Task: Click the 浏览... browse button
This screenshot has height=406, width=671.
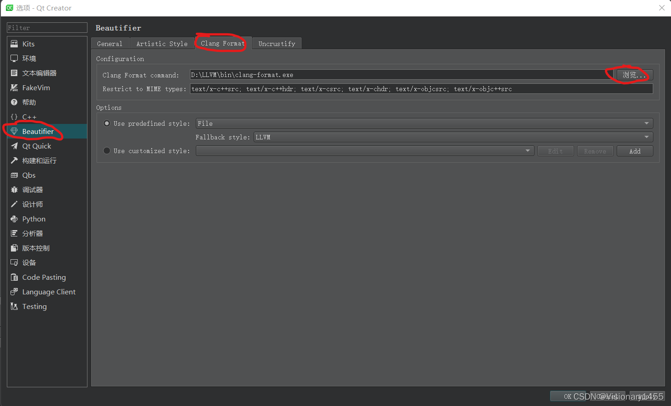Action: tap(635, 75)
